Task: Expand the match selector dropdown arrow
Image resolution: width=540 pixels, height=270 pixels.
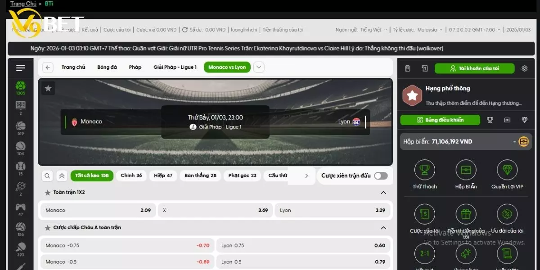Action: tap(259, 67)
